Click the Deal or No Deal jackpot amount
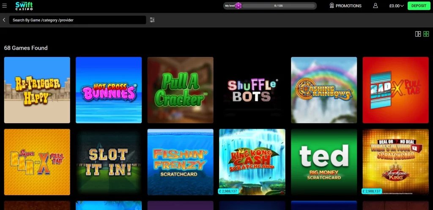Viewport: 433px width, 210px height. pos(372,191)
